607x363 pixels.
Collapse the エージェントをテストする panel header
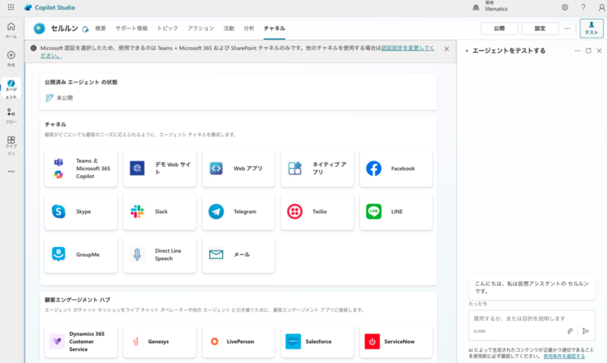[x=467, y=51]
